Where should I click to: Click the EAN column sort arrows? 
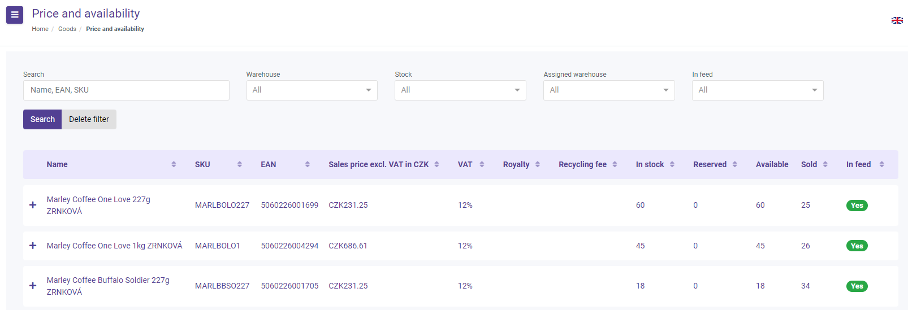308,164
